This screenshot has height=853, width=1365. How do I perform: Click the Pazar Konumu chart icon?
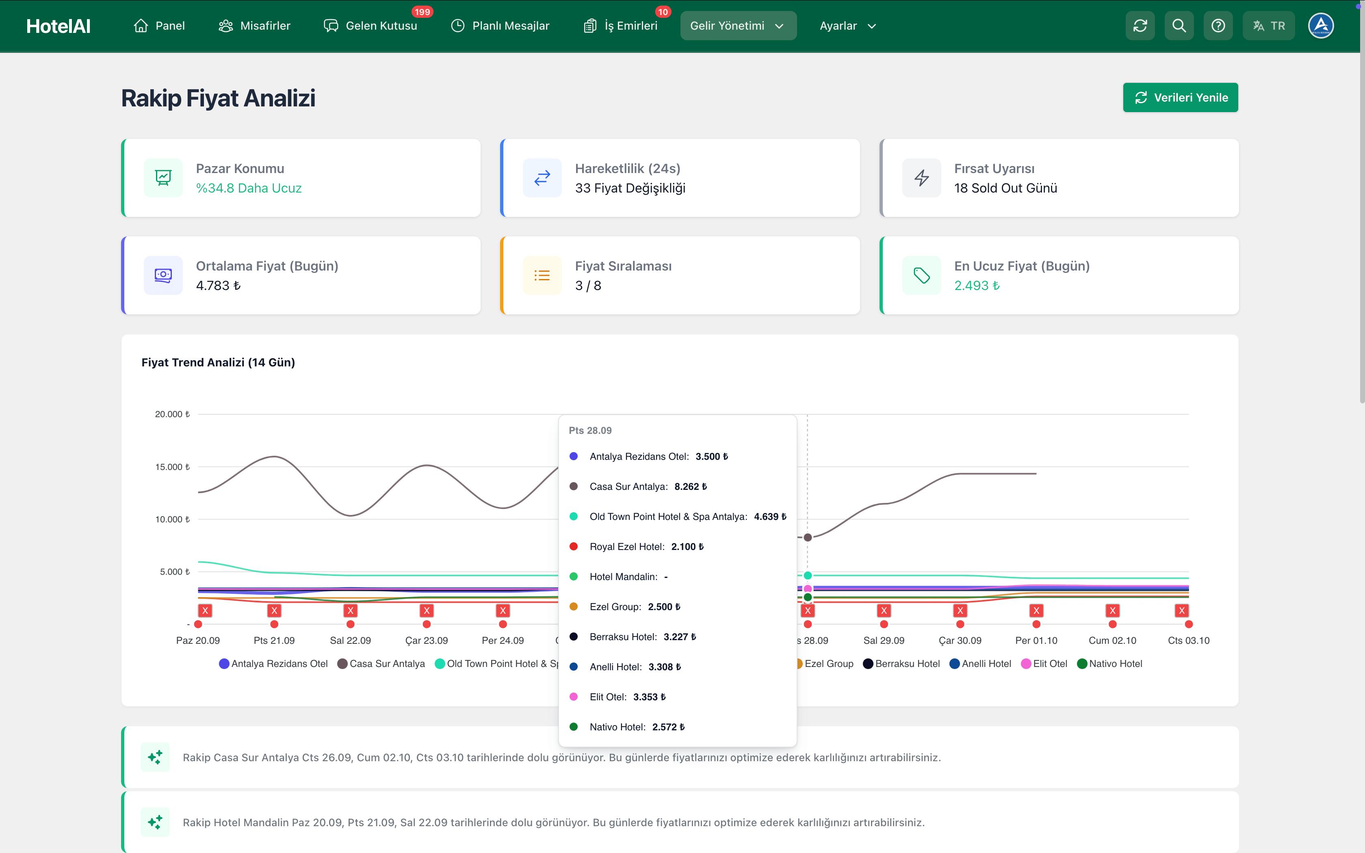[163, 178]
